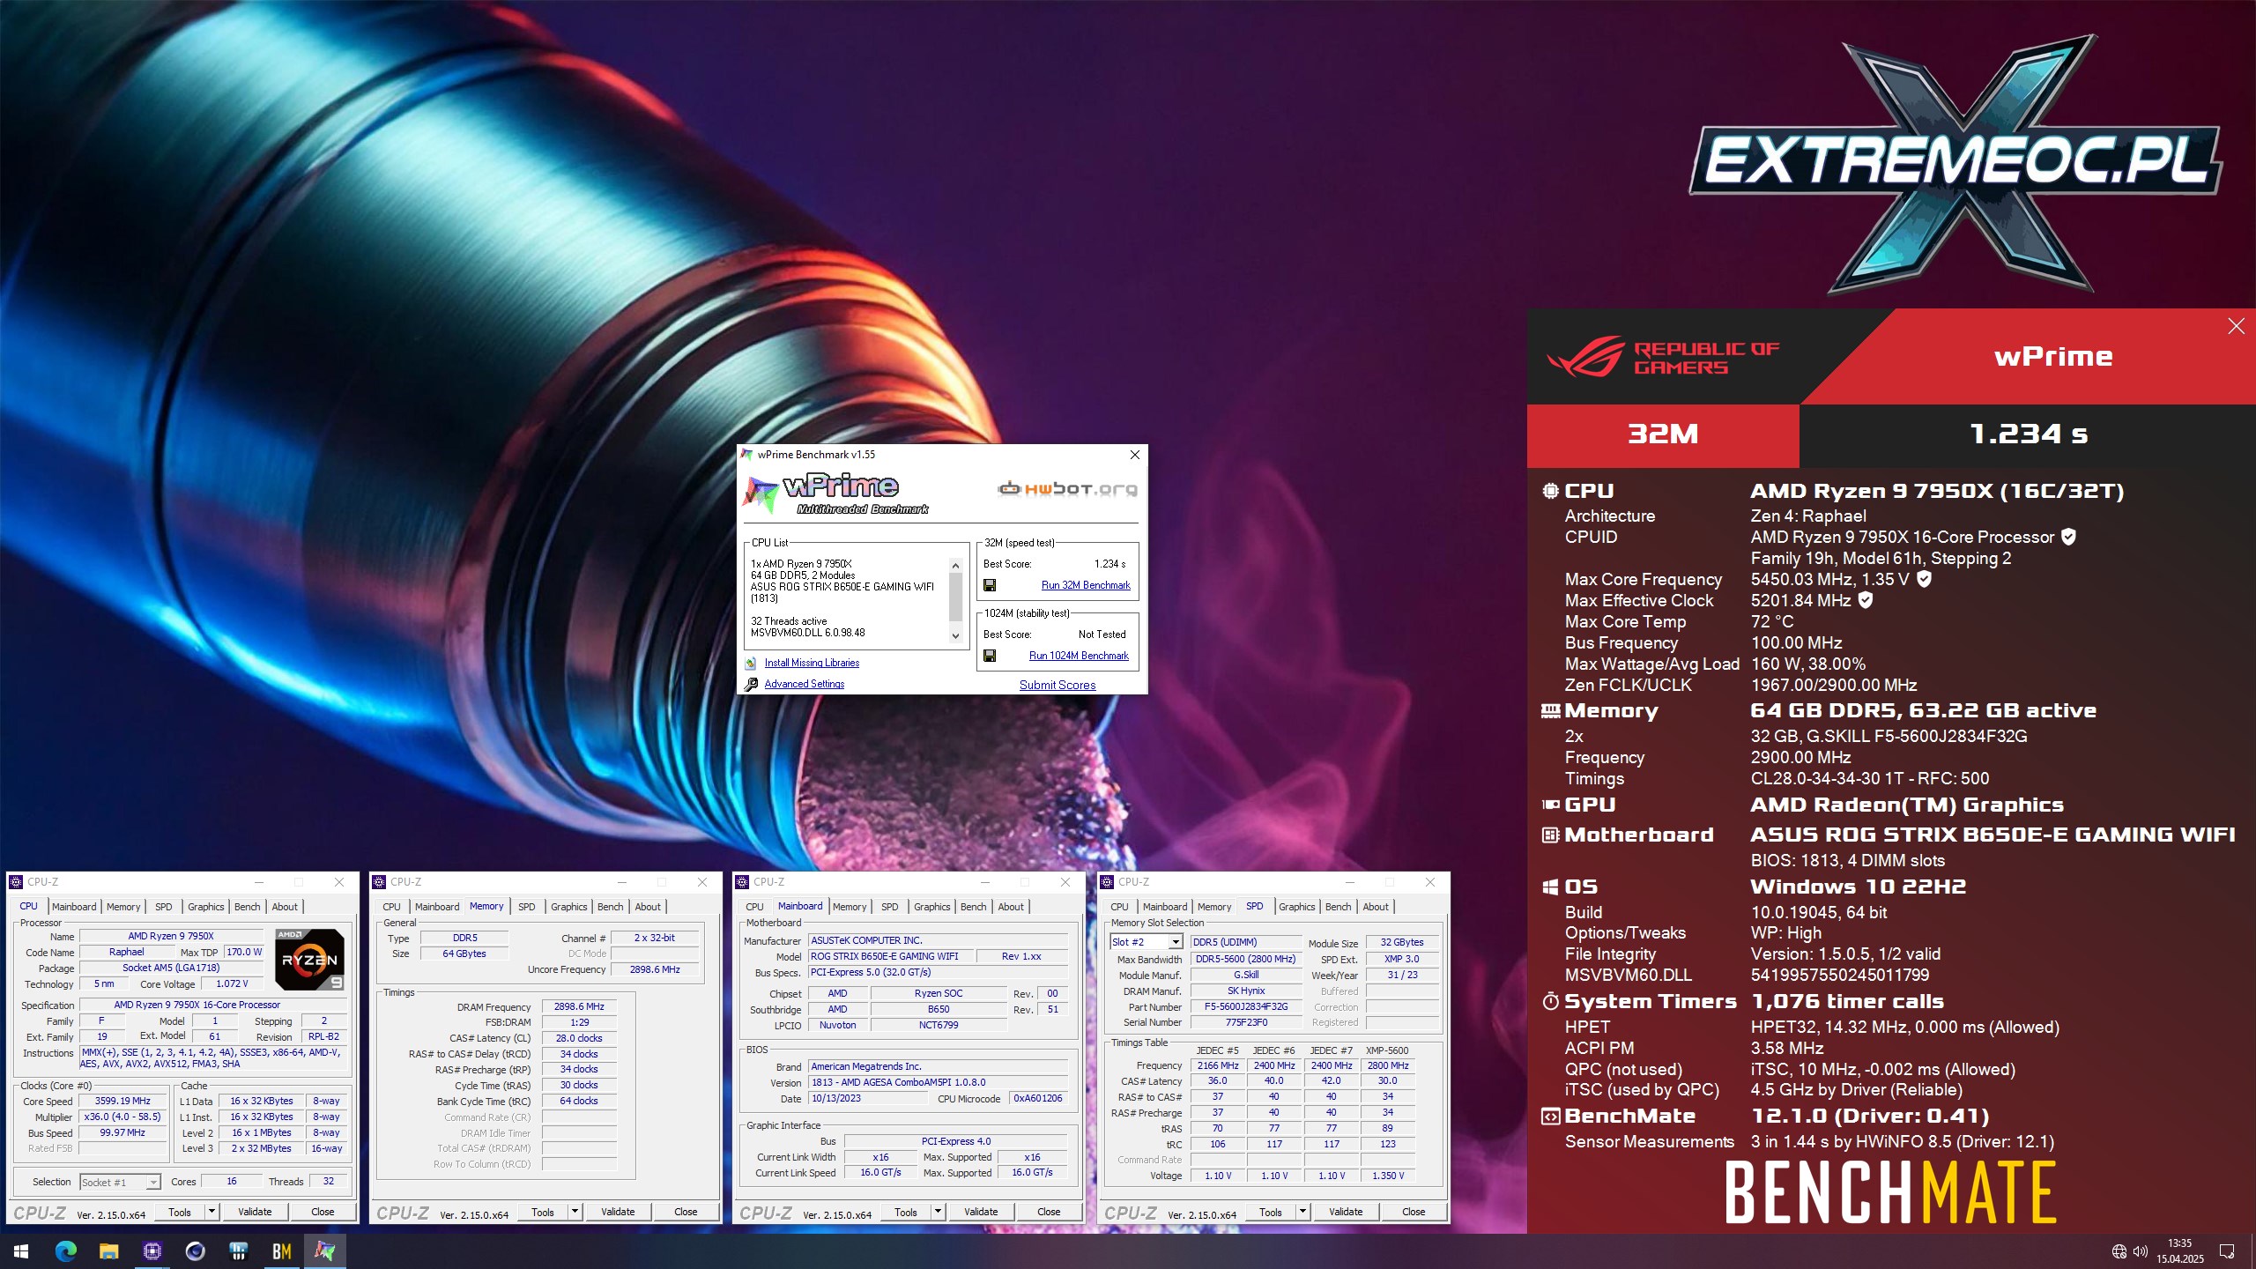Switch to Mainboard tab in CPU-Z CPU window
The width and height of the screenshot is (2256, 1269).
click(x=74, y=907)
